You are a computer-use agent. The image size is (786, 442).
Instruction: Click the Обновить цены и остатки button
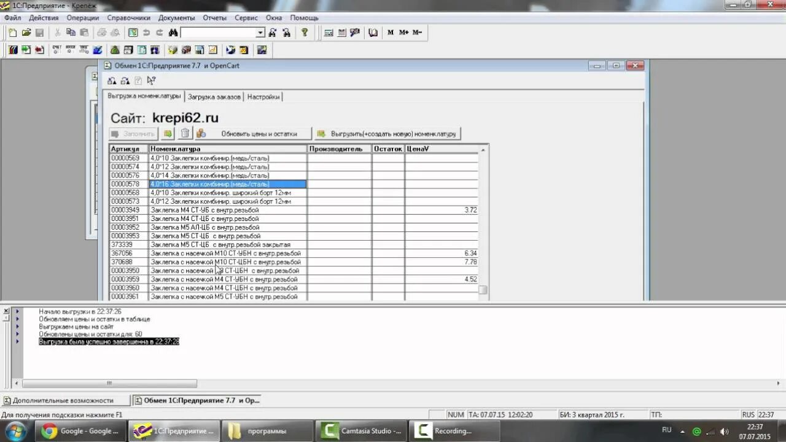(x=252, y=133)
